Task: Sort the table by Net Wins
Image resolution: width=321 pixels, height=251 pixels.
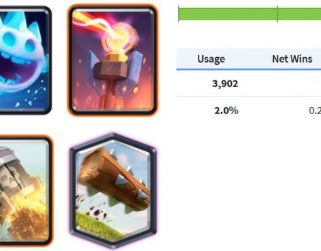Action: pyautogui.click(x=292, y=59)
